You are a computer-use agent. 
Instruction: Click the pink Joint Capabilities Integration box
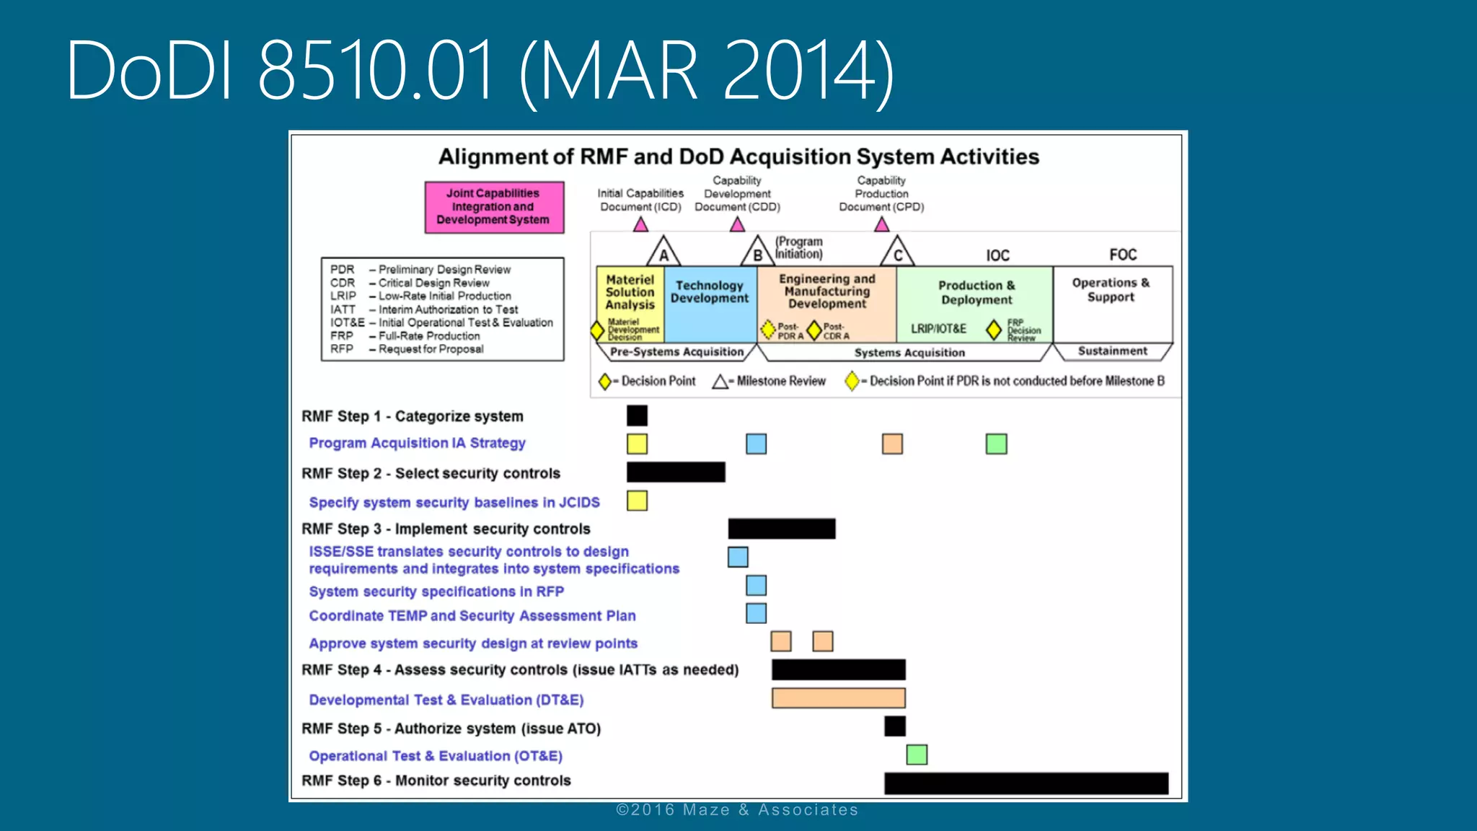pyautogui.click(x=494, y=207)
